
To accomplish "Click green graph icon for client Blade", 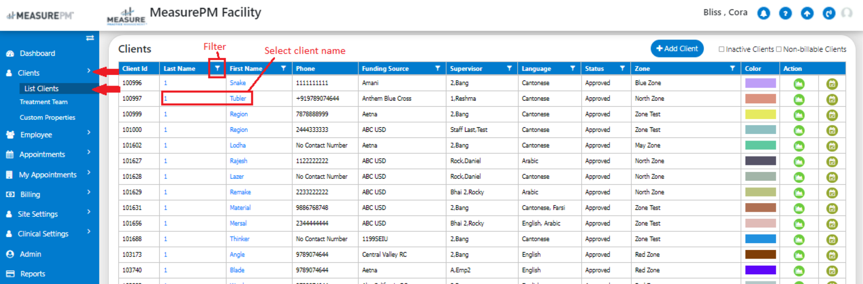I will (x=799, y=271).
